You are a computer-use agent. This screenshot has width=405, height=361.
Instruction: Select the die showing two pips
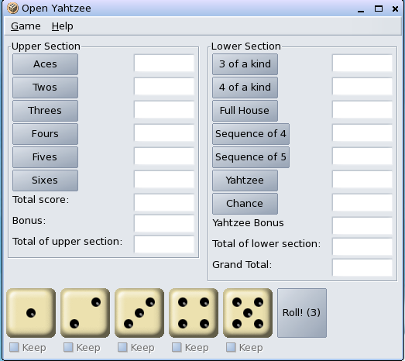tap(85, 313)
